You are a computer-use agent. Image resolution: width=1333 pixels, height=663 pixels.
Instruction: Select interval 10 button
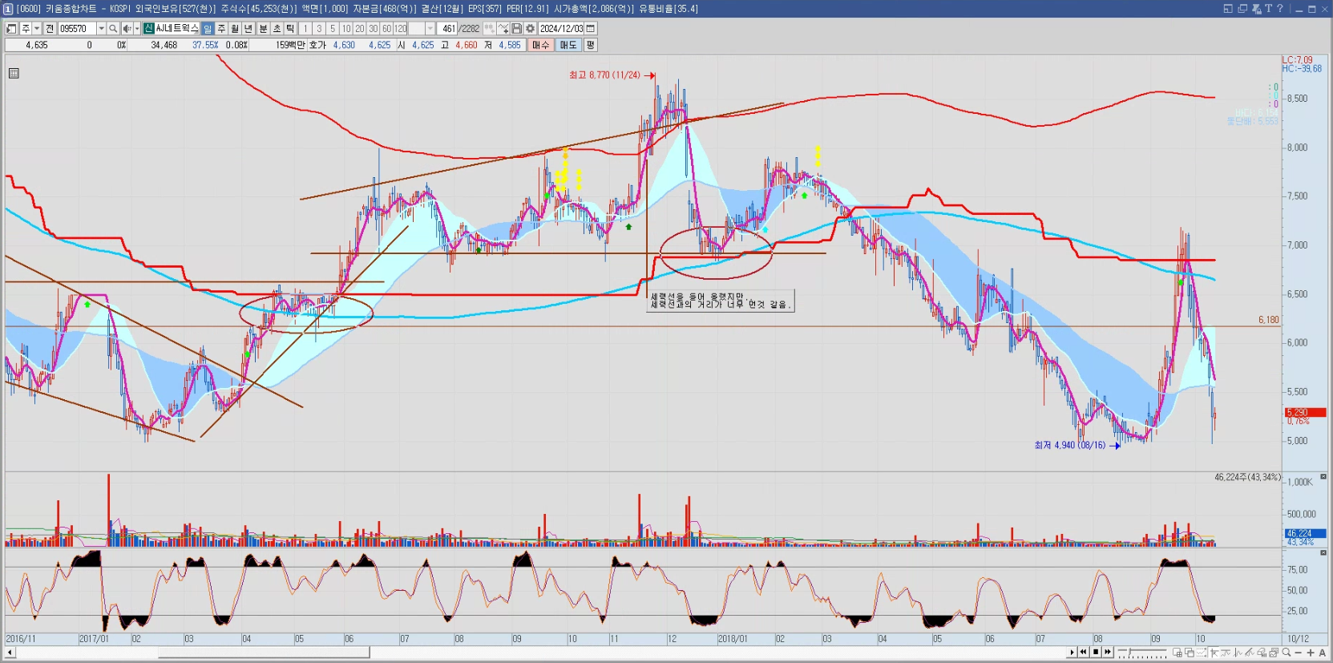pos(346,28)
